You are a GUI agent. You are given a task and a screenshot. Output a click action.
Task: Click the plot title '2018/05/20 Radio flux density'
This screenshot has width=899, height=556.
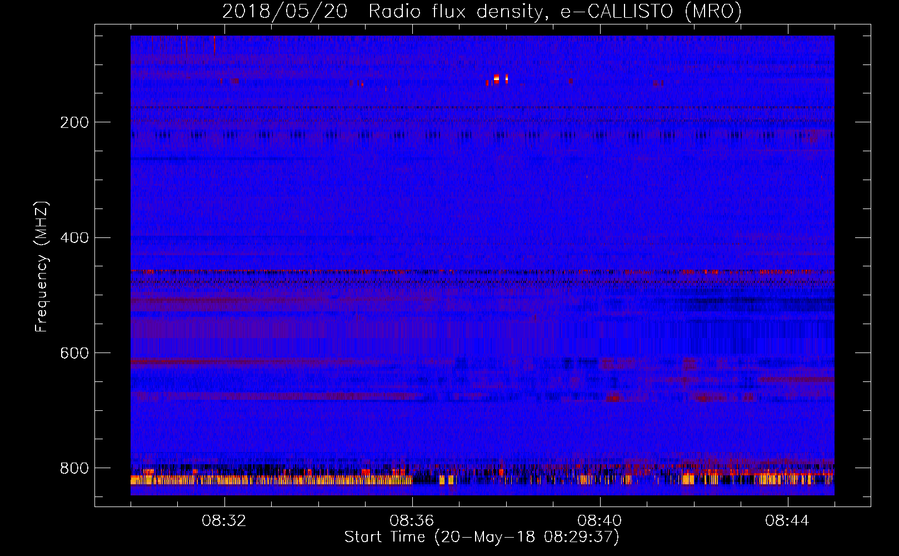383,12
